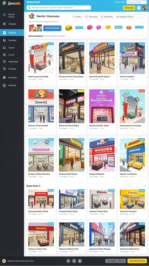This screenshot has height=266, width=149.
Task: Select the red gift box category icon
Action: coord(90,27)
